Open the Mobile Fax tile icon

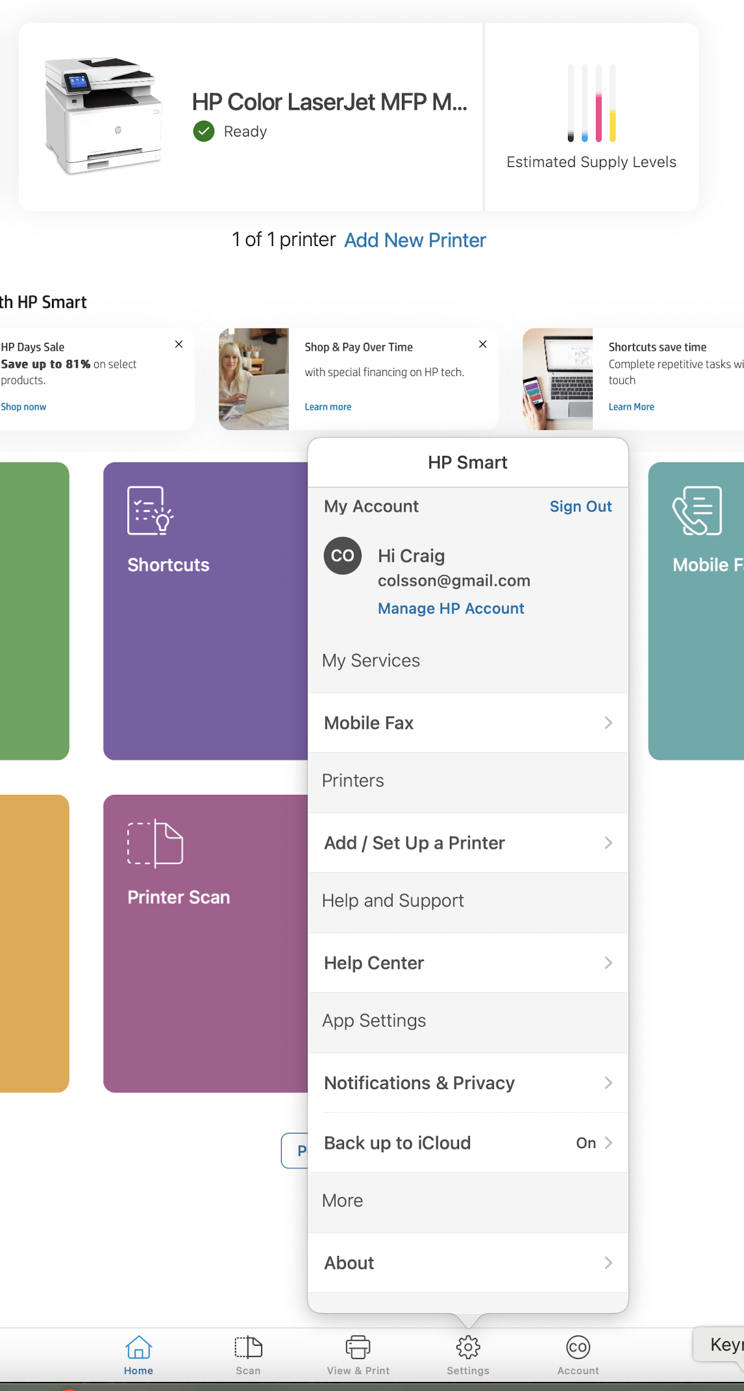click(x=697, y=510)
